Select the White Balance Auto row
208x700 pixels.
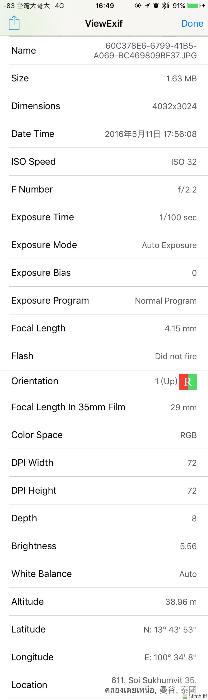tap(104, 574)
